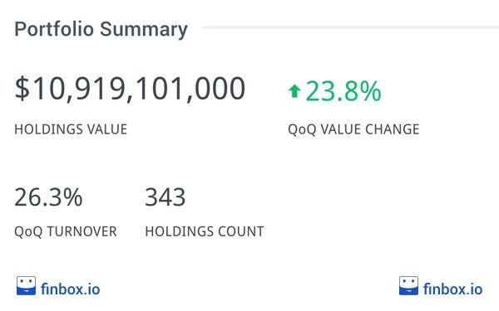The width and height of the screenshot is (499, 311).
Task: Select the Portfolio Summary heading
Action: tap(101, 30)
